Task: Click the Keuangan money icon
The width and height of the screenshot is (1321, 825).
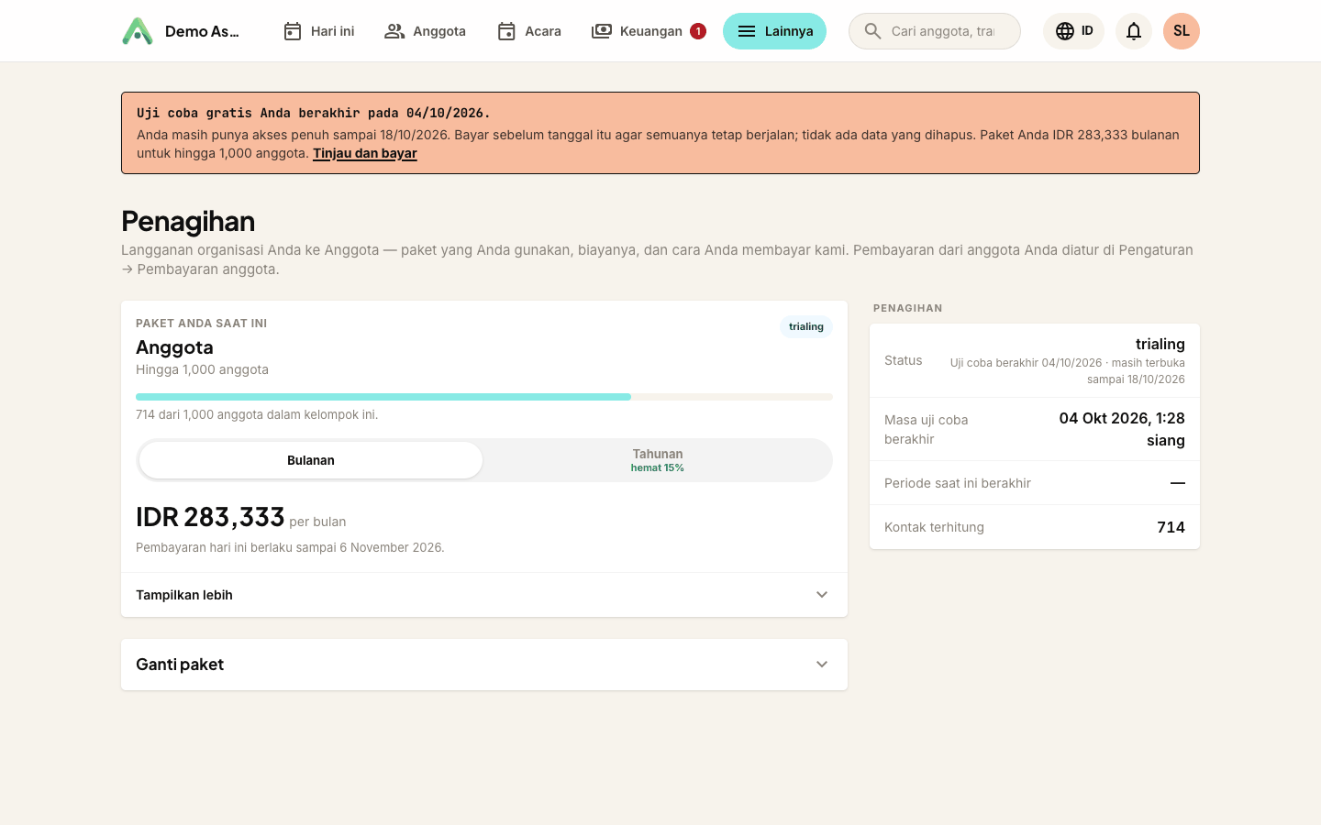Action: coord(602,31)
